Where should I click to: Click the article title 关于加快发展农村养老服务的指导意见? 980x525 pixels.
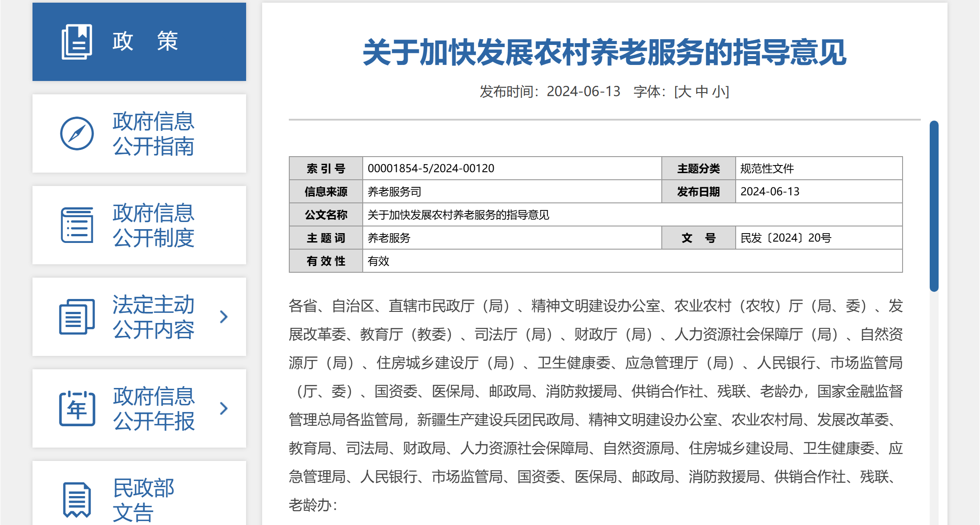604,52
